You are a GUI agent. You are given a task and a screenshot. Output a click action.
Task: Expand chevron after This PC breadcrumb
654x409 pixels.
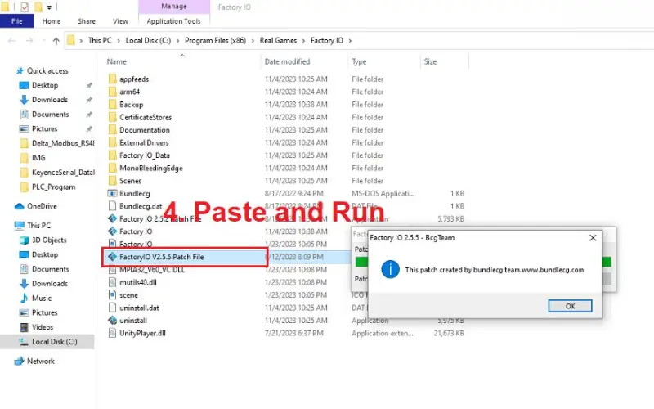pyautogui.click(x=119, y=40)
